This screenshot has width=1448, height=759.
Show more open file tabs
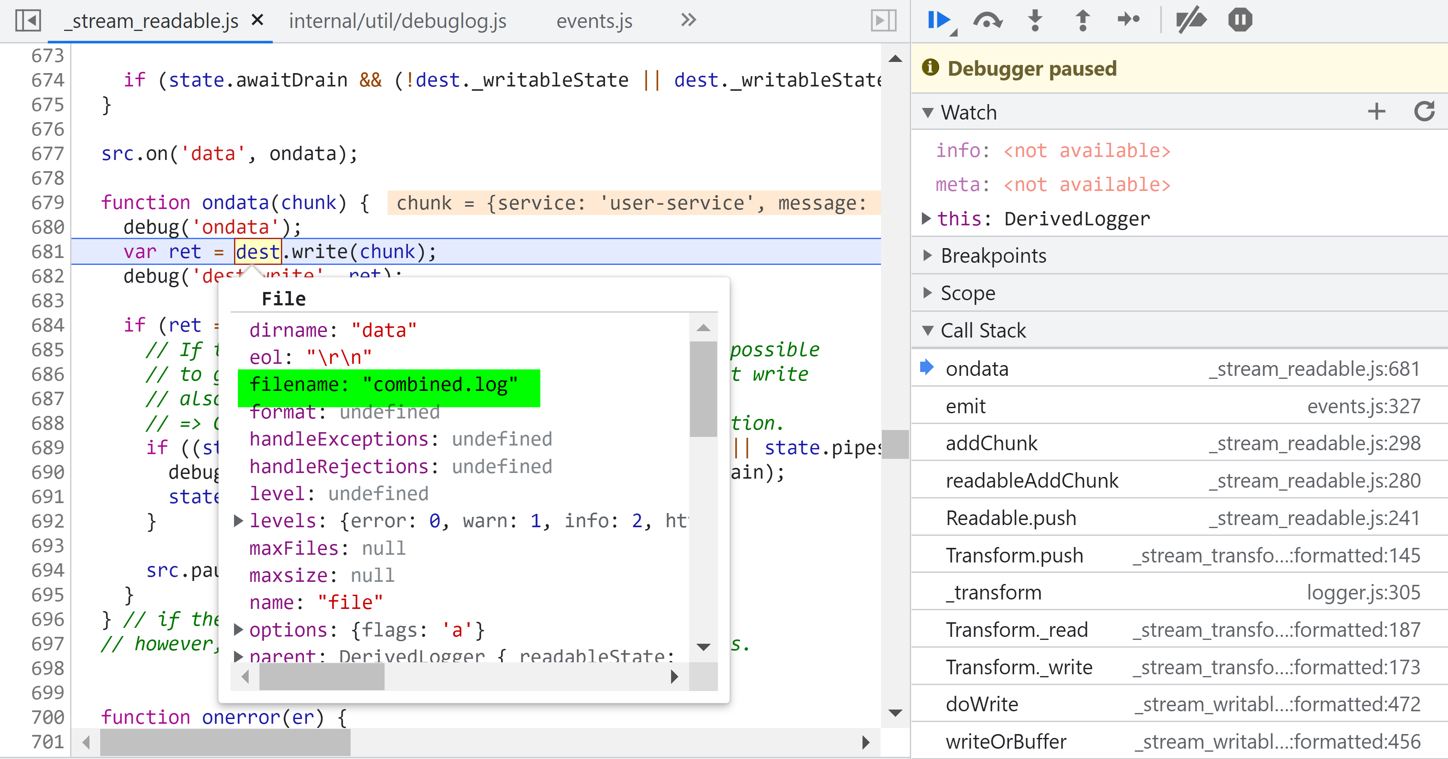click(688, 21)
